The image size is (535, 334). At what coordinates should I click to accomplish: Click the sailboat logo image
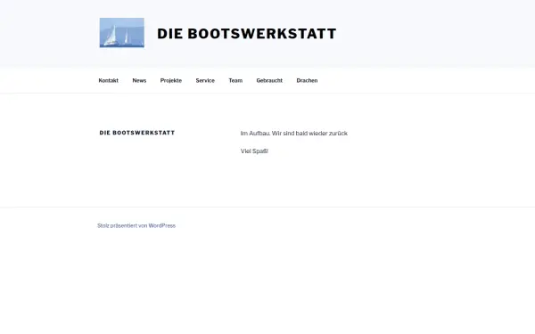click(x=122, y=33)
